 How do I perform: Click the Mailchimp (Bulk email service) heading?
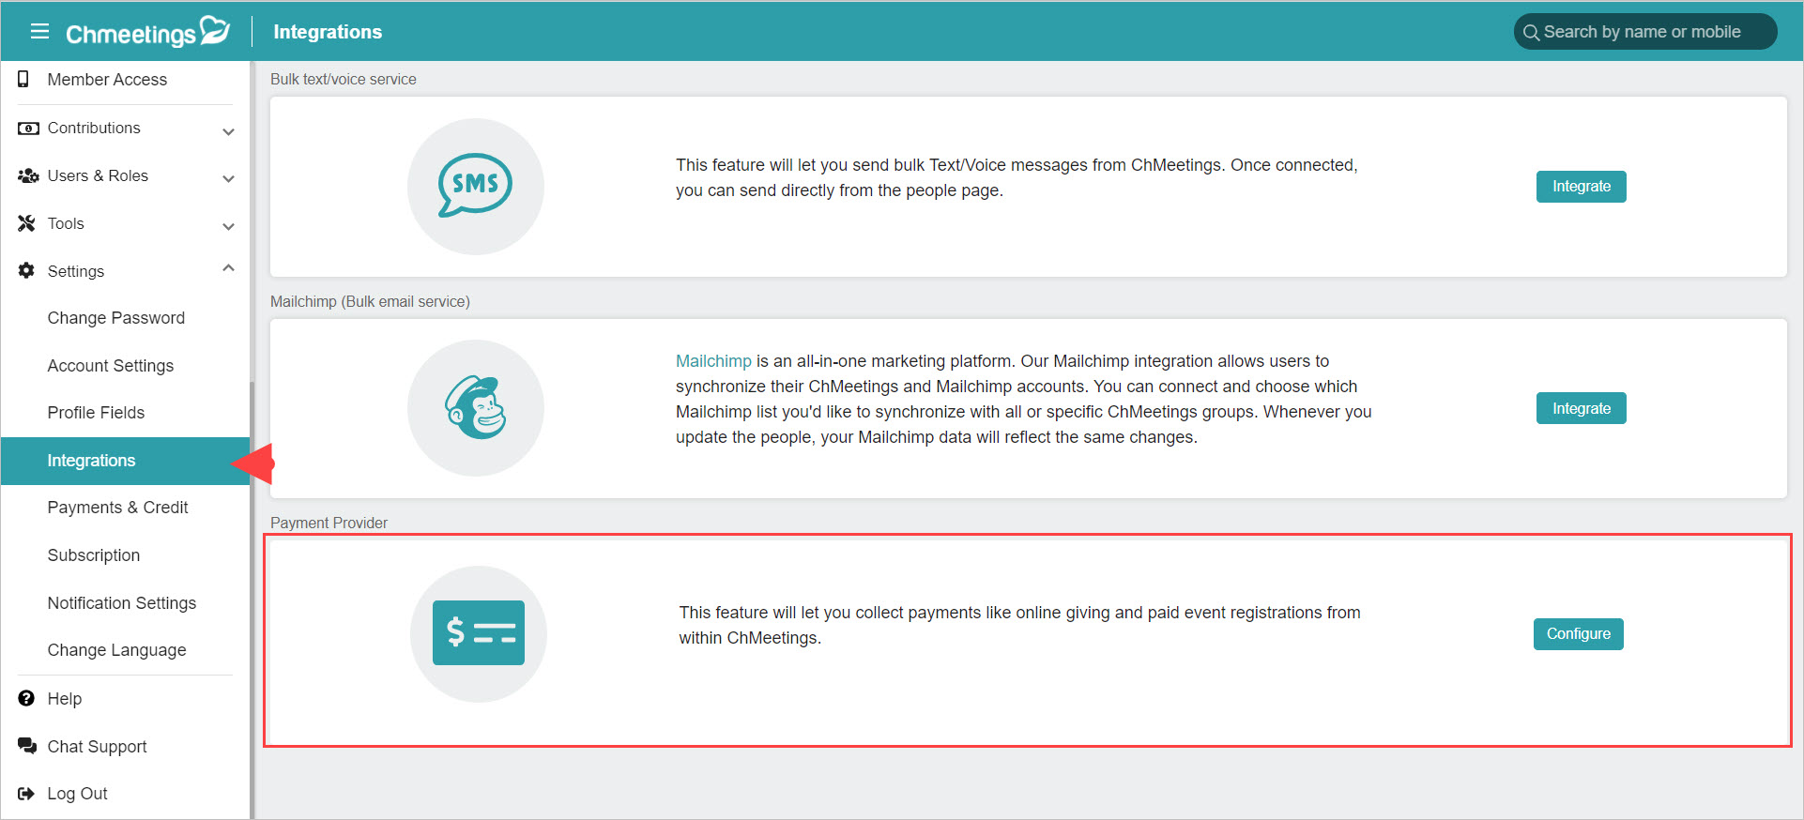click(370, 302)
